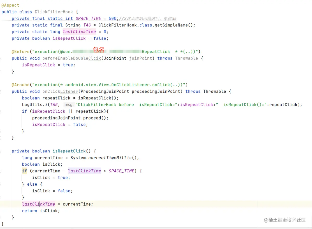This screenshot has height=229, width=312.
Task: Click RepeatClick inside the @Before execution string
Action: [x=156, y=52]
